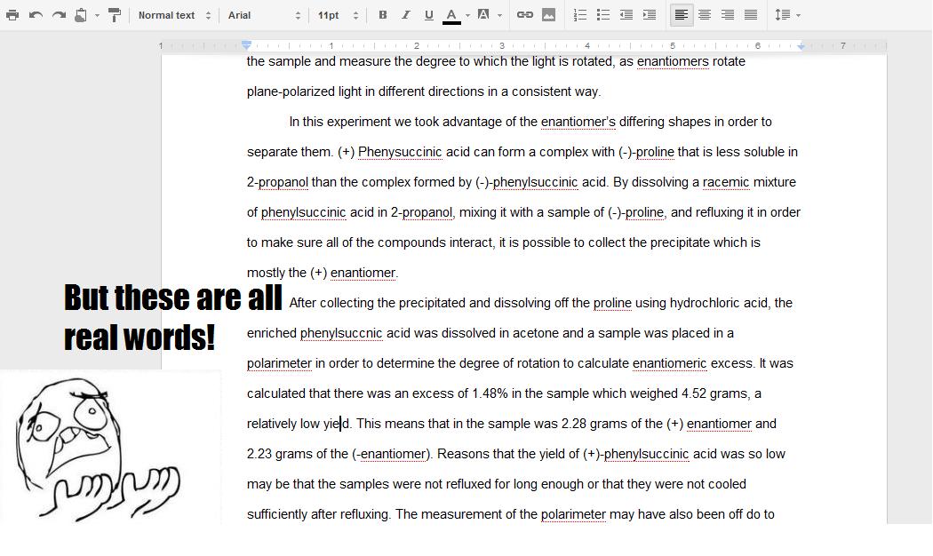Click the Insert image icon
The height and width of the screenshot is (556, 933).
[548, 15]
